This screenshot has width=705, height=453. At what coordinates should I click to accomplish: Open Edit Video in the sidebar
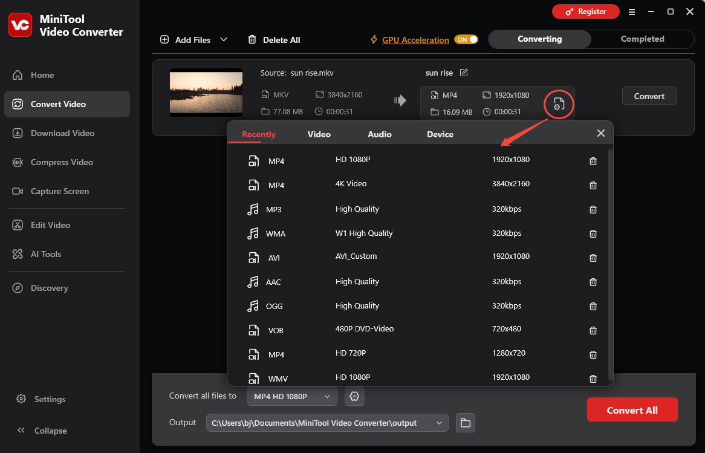[x=67, y=225]
